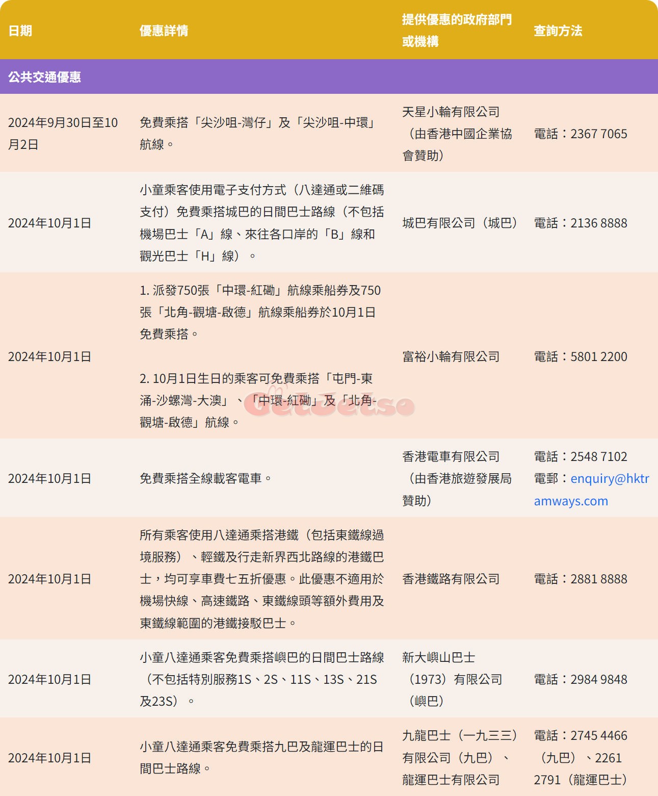Click the 查詢方法 column header
Viewport: 658px width, 796px height.
tap(558, 31)
